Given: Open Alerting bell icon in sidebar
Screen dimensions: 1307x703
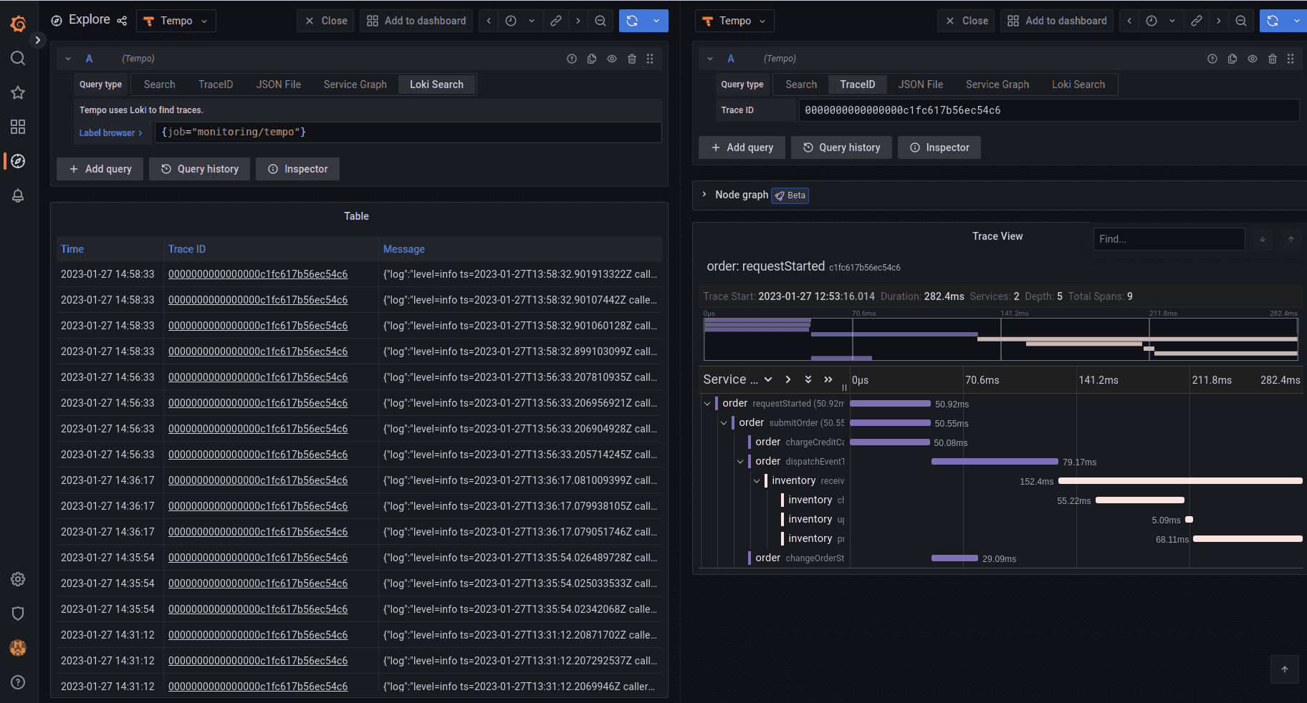Looking at the screenshot, I should (x=18, y=195).
